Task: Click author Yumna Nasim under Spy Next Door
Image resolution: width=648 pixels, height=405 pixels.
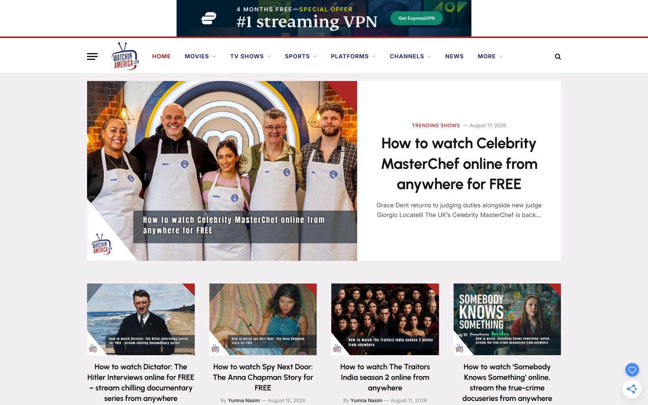Action: (244, 401)
